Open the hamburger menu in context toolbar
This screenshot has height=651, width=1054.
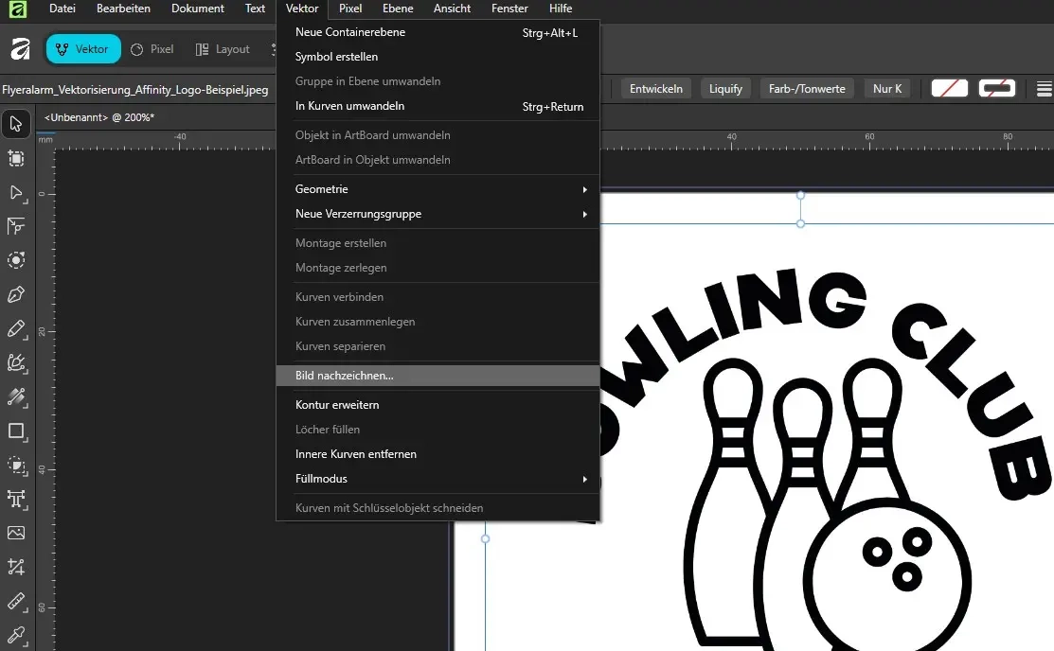pyautogui.click(x=1044, y=89)
